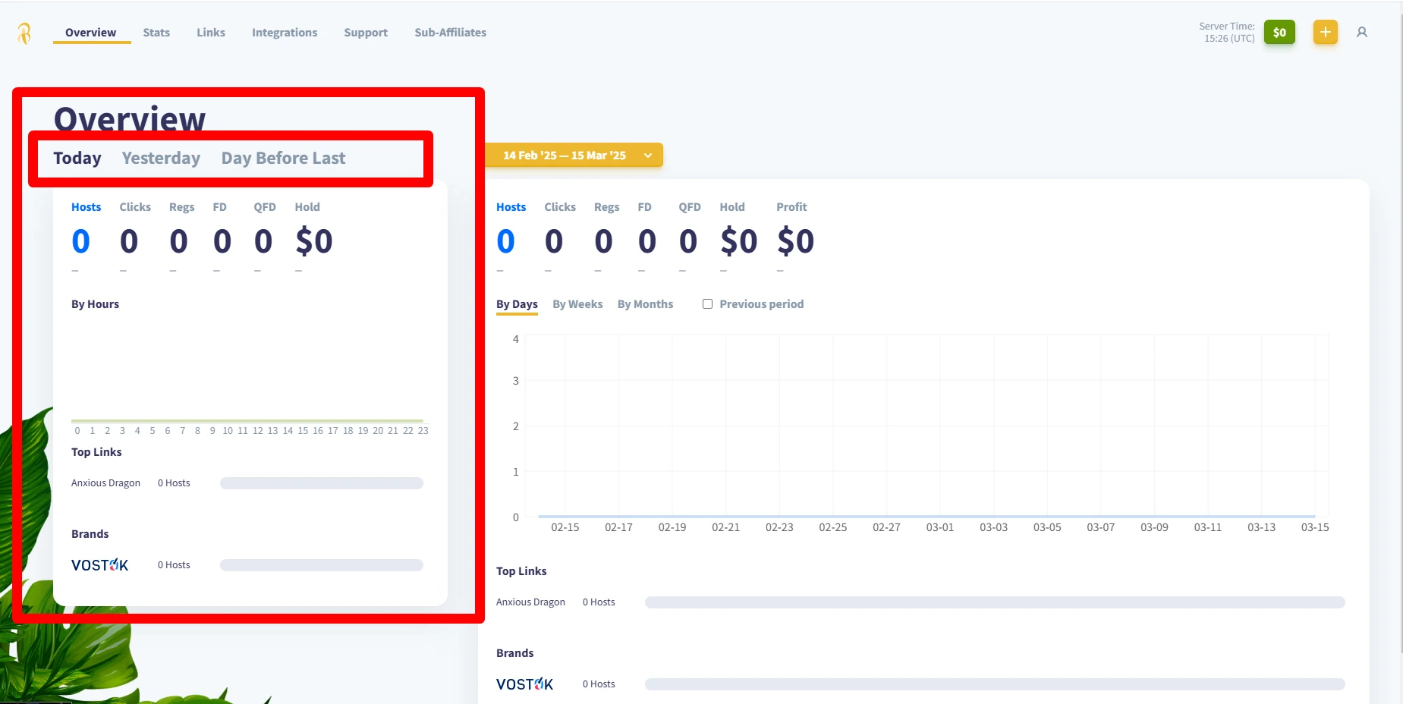Click the 02-21 marker on chart axis
1403x704 pixels.
[725, 527]
